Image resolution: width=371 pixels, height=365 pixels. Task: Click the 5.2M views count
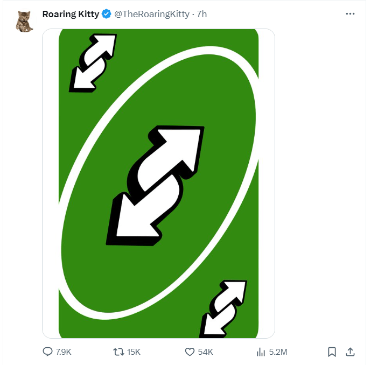click(x=278, y=352)
